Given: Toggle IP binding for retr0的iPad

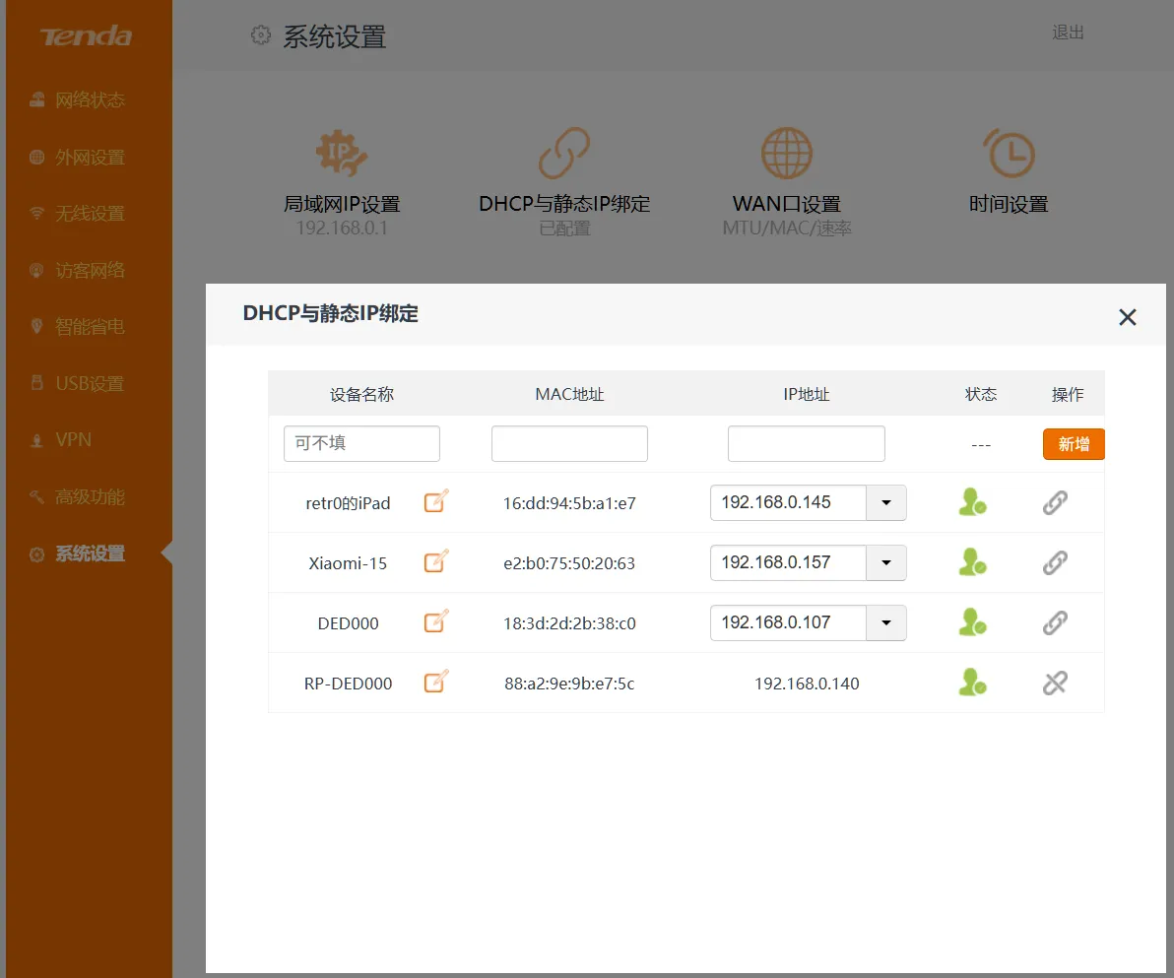Looking at the screenshot, I should click(x=1055, y=502).
